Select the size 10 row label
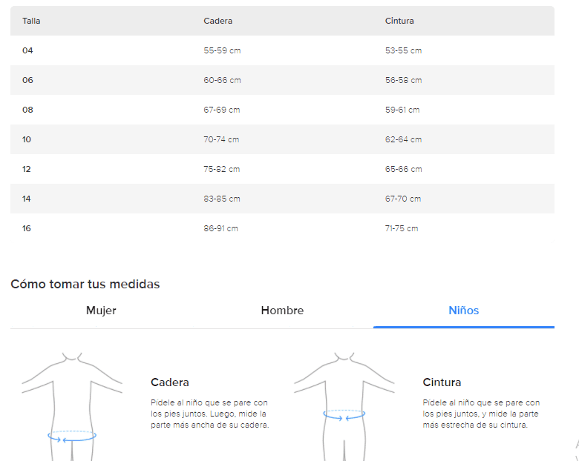Screen dimensions: 579x461 27,139
